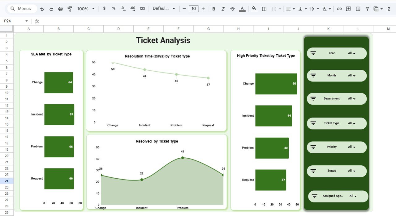
Task: Insert a comment
Action: [x=349, y=9]
